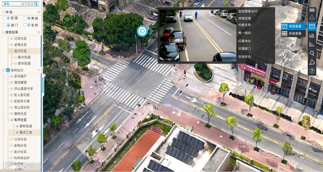Select 区政府大楼 tree item
This screenshot has width=323, height=172.
coord(22,101)
